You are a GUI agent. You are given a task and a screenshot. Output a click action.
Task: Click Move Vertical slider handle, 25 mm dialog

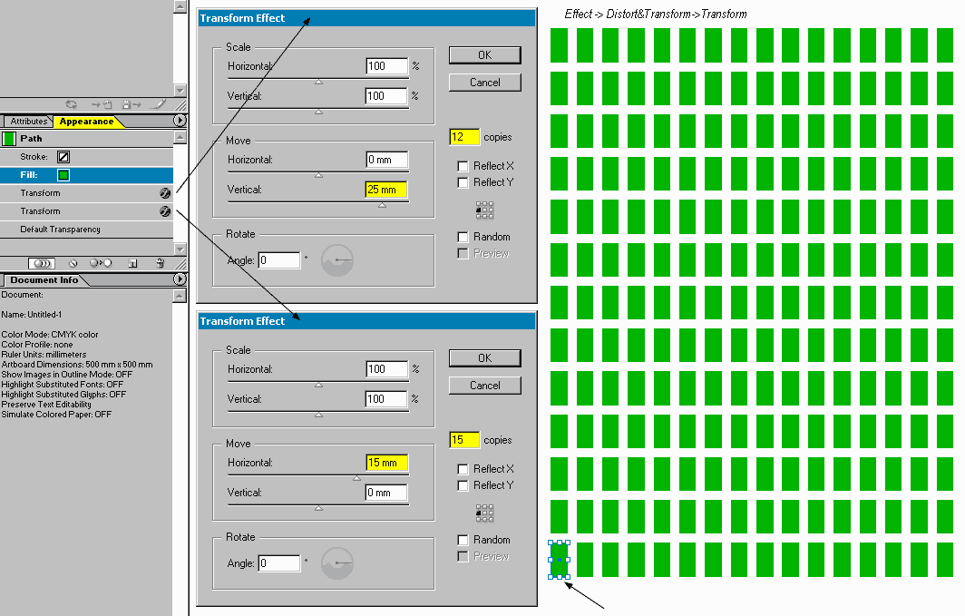[382, 206]
